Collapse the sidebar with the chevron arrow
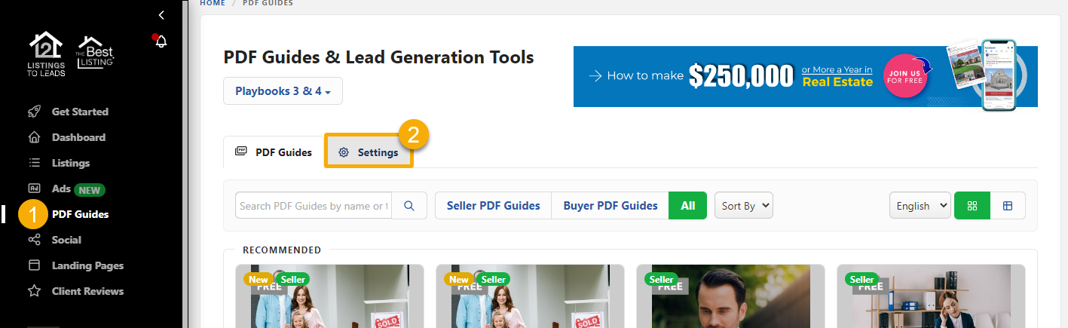The height and width of the screenshot is (328, 1068). click(x=161, y=15)
